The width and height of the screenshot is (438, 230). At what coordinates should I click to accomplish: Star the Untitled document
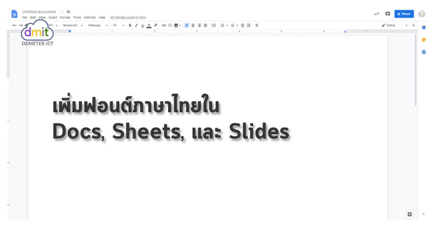[62, 12]
